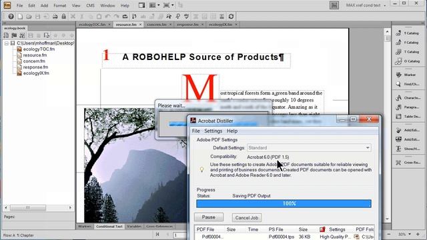Viewport: 427px width, 240px height.
Task: Click the page number input field
Action: (179, 235)
